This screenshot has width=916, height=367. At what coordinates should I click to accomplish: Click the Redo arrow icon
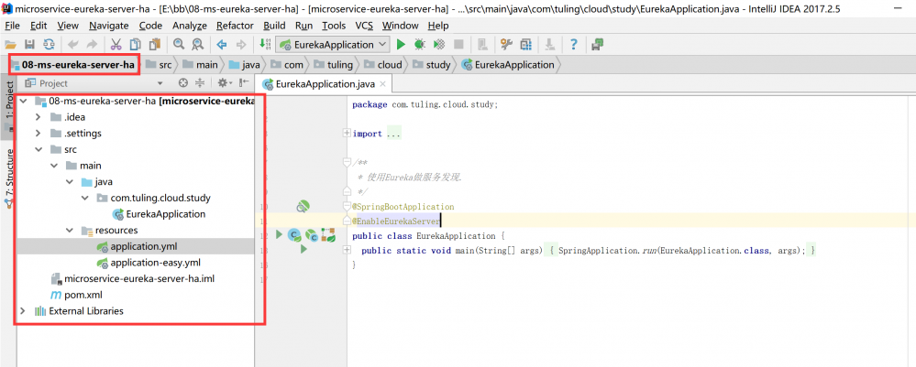click(x=92, y=44)
